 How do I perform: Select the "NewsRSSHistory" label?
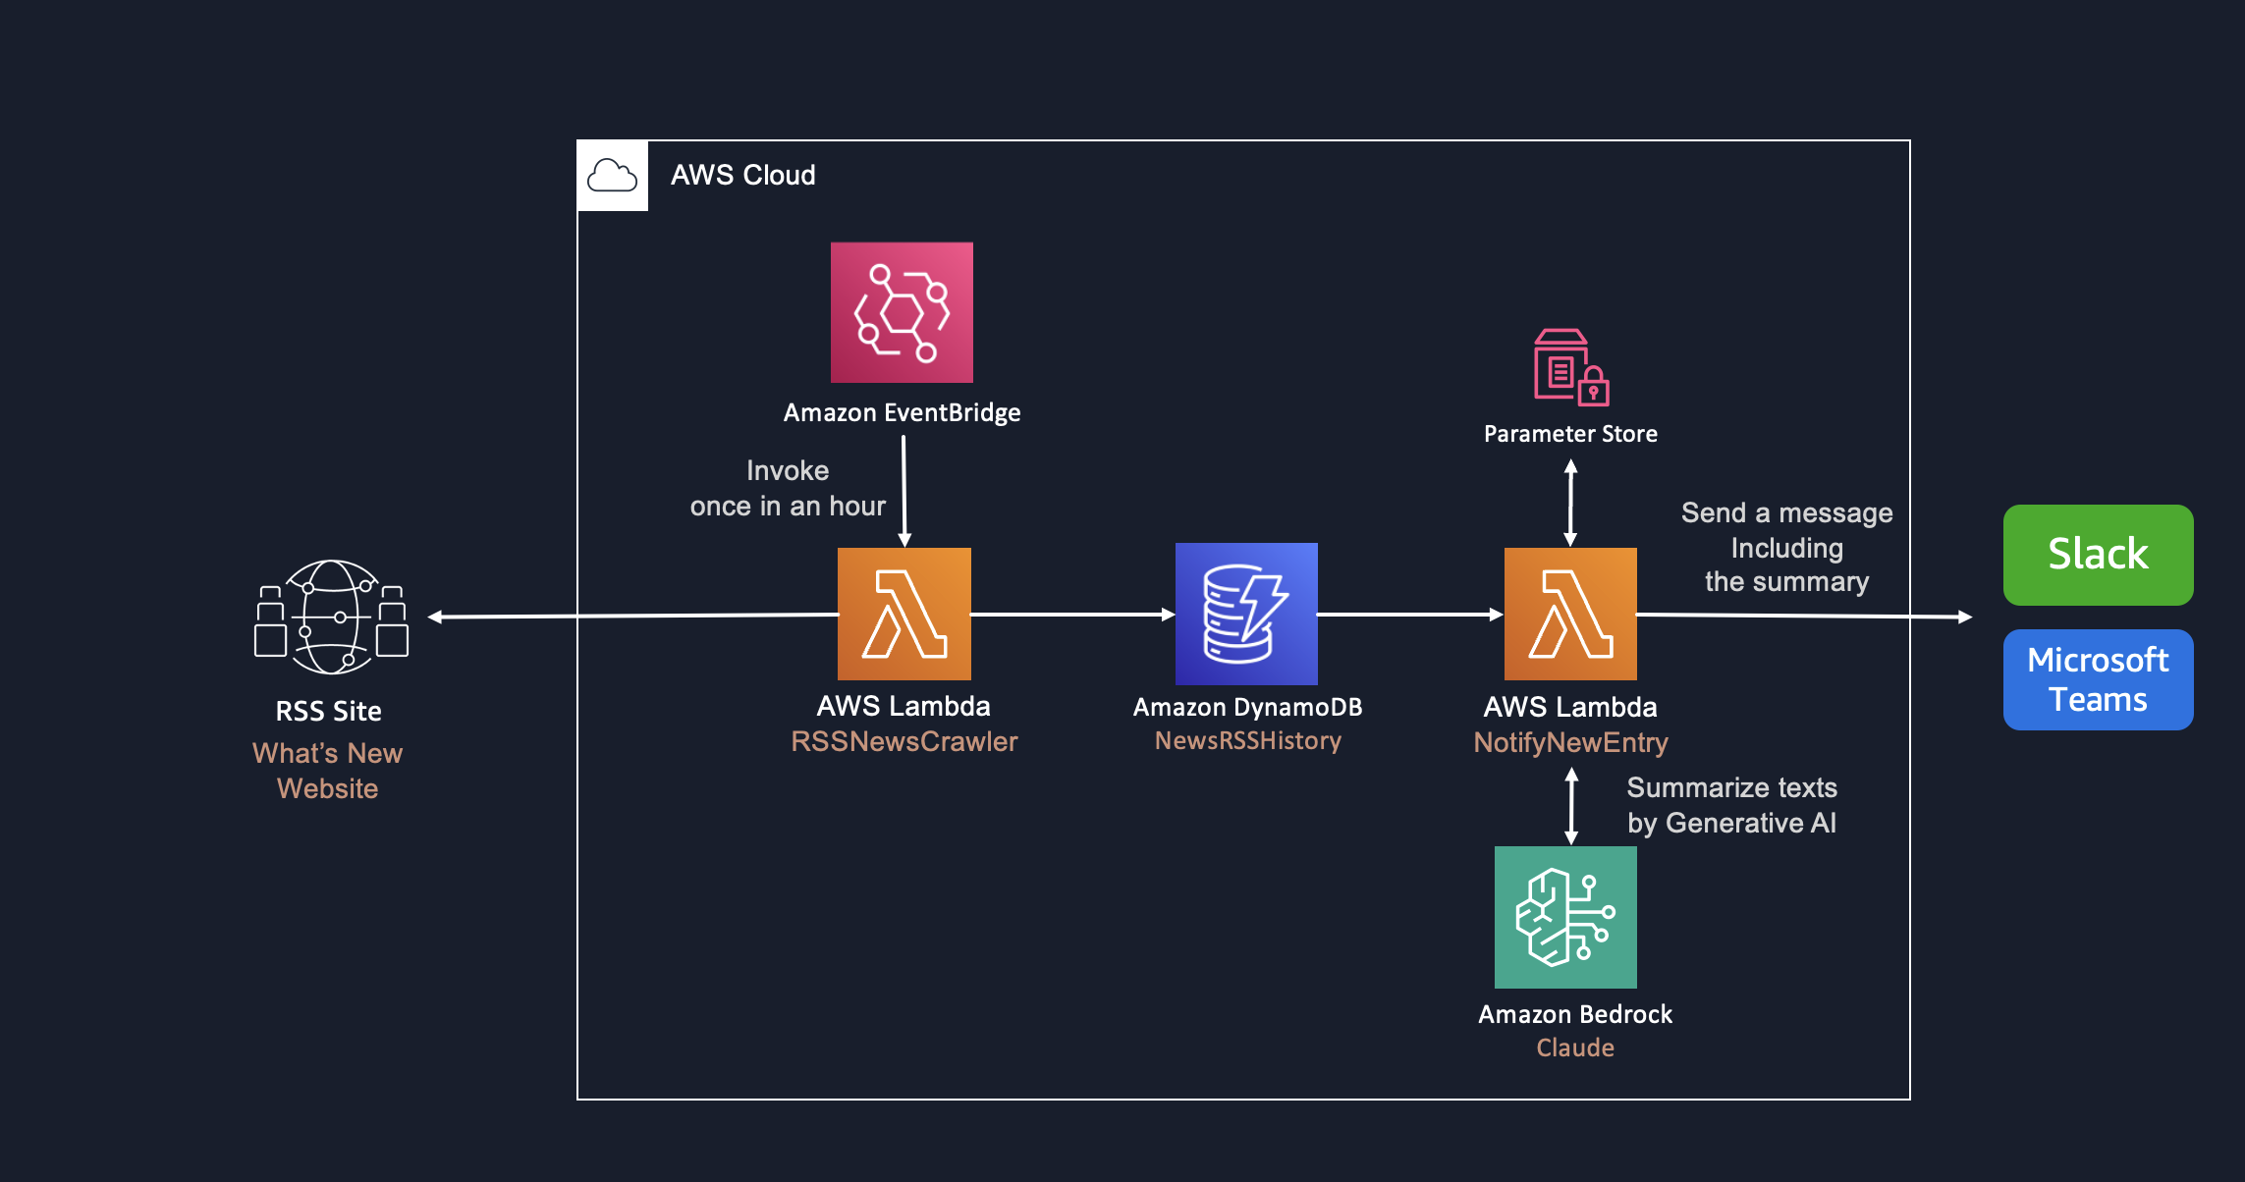(x=1247, y=740)
